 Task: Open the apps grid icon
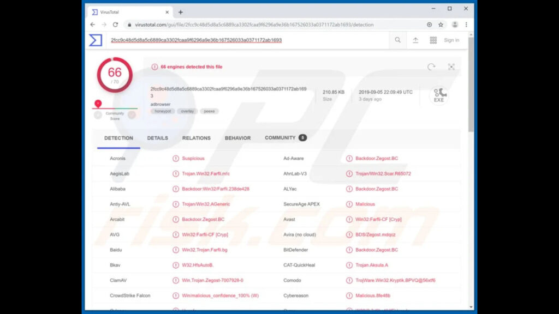pos(433,40)
